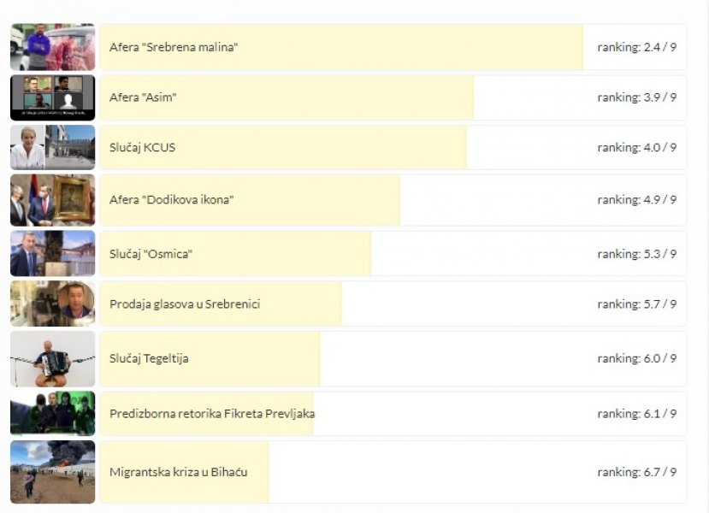This screenshot has width=709, height=513.
Task: Open the Fikret Prevljak rhetoric thumbnail
Action: (x=52, y=414)
